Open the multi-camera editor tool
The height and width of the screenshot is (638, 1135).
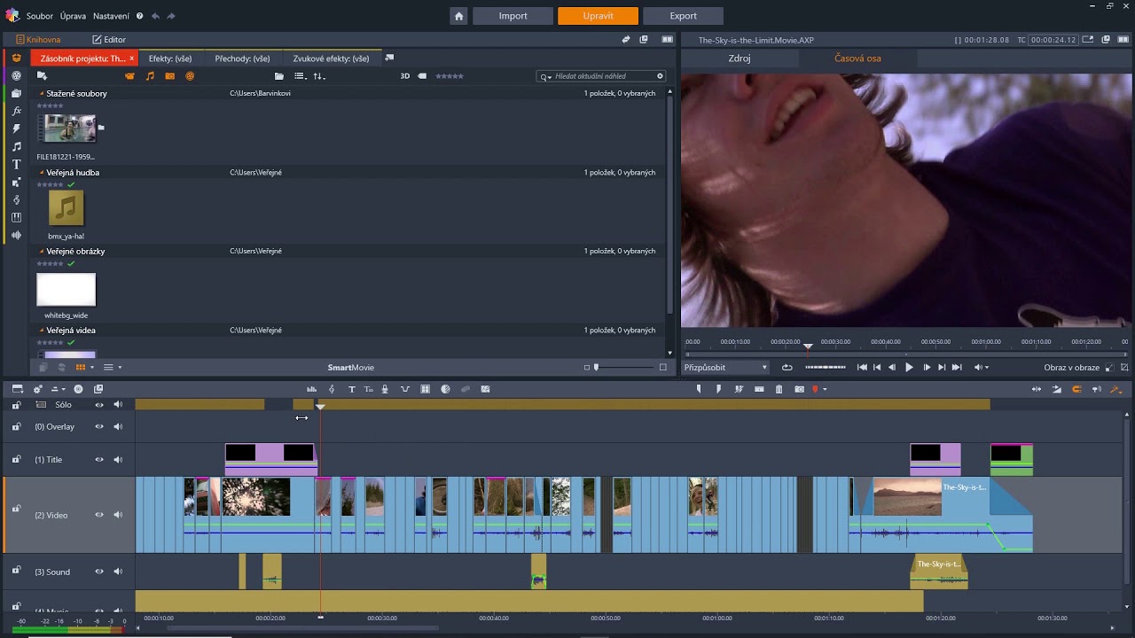coord(425,389)
